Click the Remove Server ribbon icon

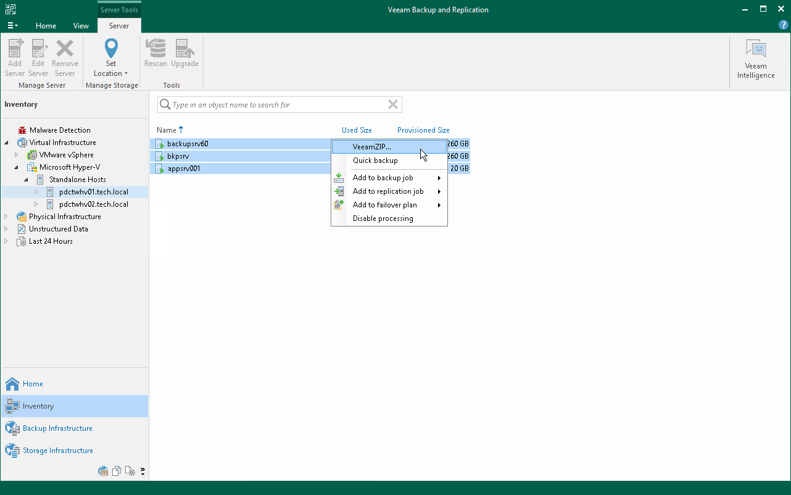click(x=65, y=49)
